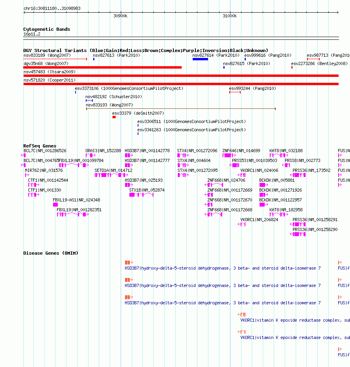
Task: Click the HSD3B7|NM_025193 gene glyph
Action: pos(129,185)
